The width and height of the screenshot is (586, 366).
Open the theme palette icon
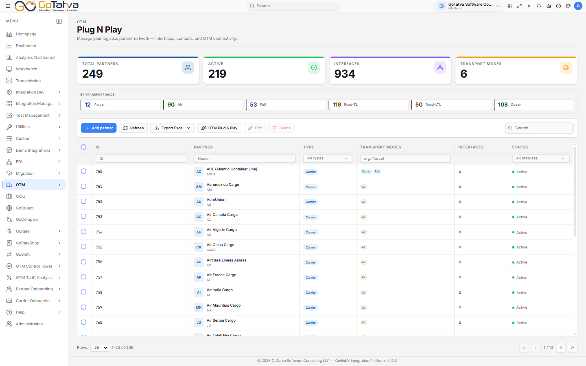(x=568, y=6)
